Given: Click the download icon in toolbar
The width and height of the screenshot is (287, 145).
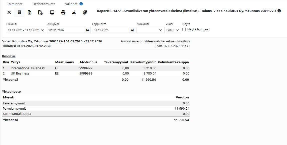Looking at the screenshot, I should coord(74,12).
